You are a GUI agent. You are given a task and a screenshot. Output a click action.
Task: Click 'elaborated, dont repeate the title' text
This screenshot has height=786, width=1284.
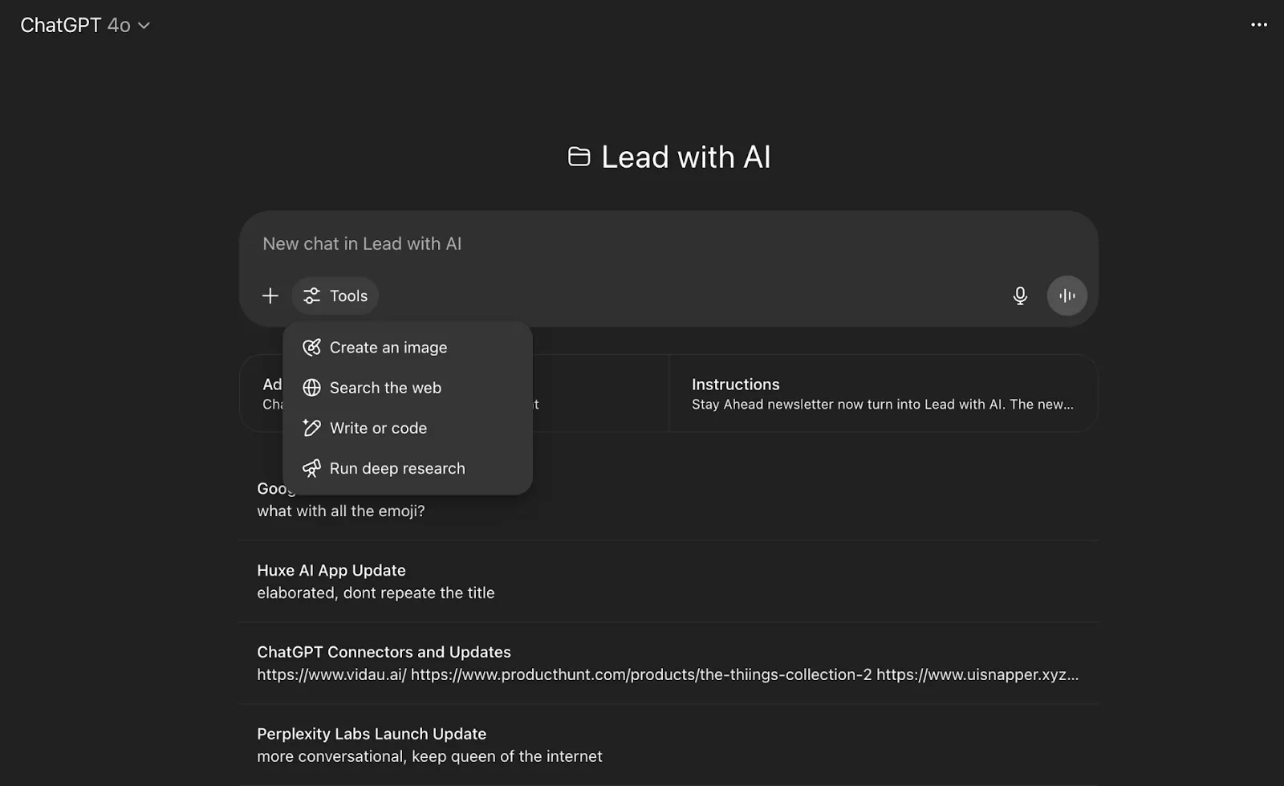376,593
